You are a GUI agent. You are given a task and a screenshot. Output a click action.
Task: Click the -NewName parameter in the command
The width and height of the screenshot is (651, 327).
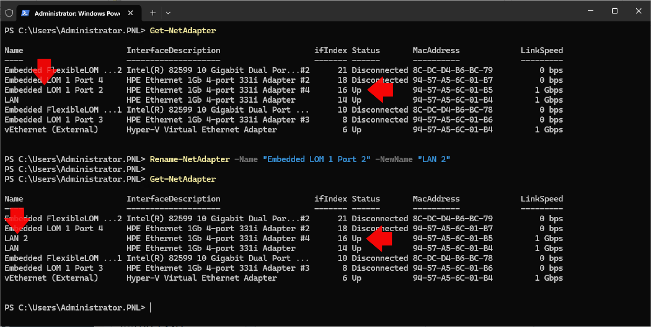point(393,159)
